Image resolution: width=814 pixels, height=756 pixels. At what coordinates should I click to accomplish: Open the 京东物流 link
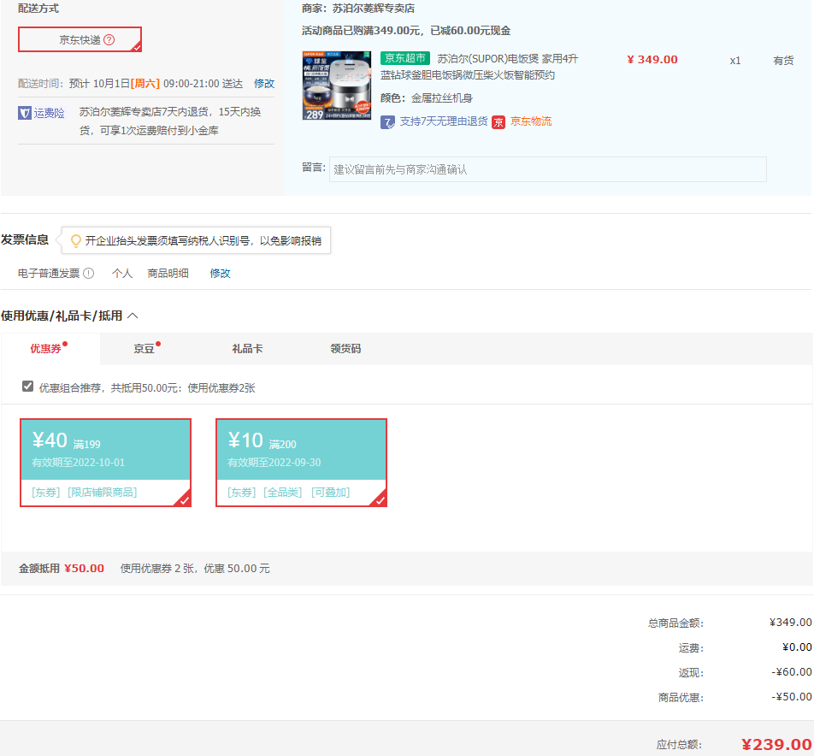pyautogui.click(x=530, y=121)
